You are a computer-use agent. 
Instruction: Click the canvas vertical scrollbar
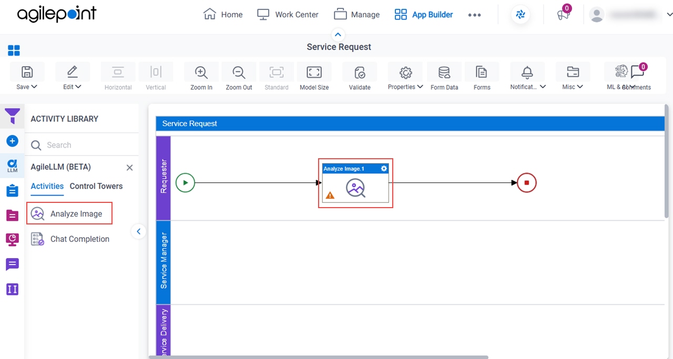[x=667, y=161]
